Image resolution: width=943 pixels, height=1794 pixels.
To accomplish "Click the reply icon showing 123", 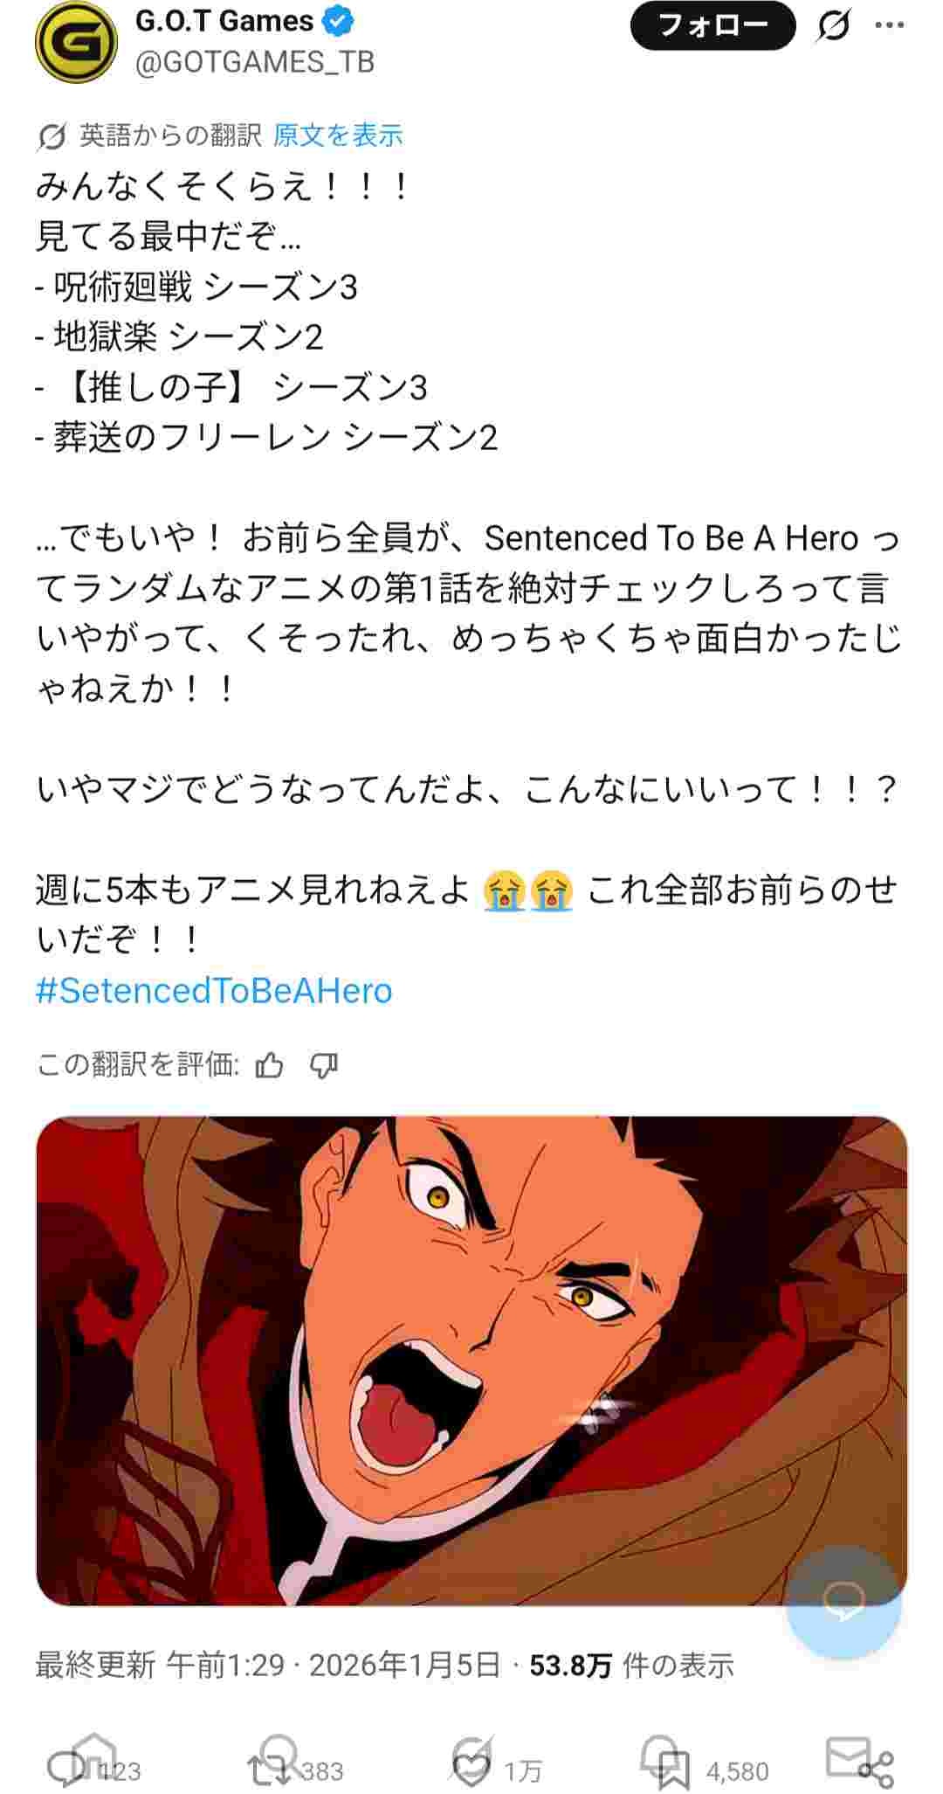I will click(93, 1770).
